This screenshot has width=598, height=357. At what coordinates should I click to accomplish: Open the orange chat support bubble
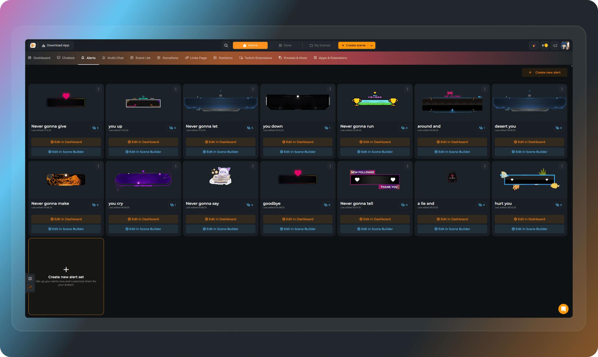coord(563,309)
